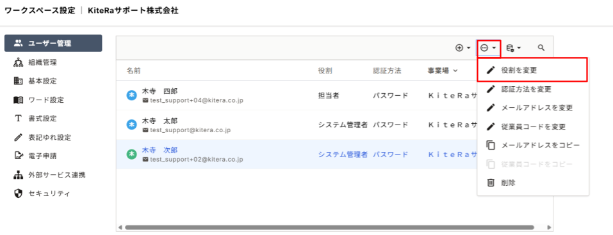The image size is (613, 235).
Task: Click the horizontal scrollbar thumb
Action: click(x=329, y=227)
